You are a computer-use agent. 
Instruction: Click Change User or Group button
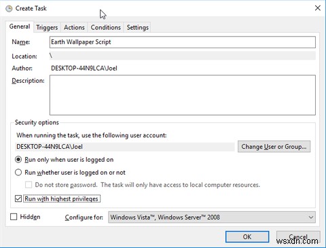274,147
